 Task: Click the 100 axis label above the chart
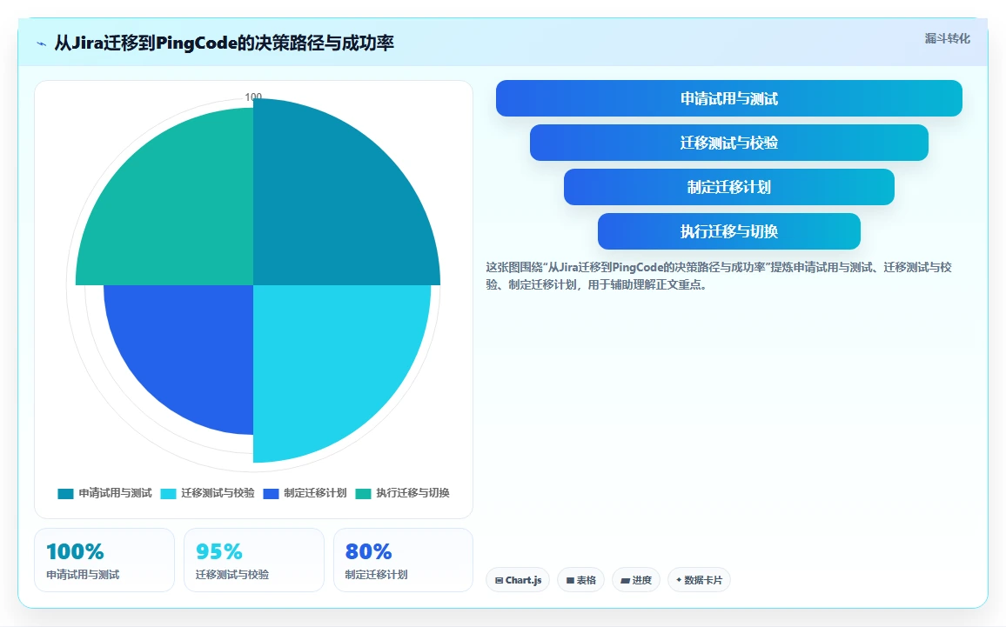point(253,97)
